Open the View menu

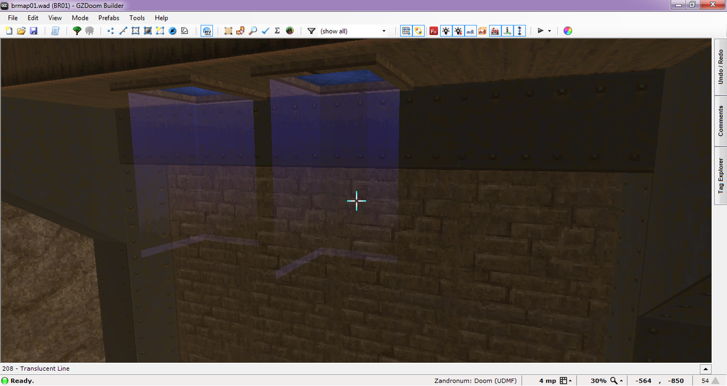(55, 18)
